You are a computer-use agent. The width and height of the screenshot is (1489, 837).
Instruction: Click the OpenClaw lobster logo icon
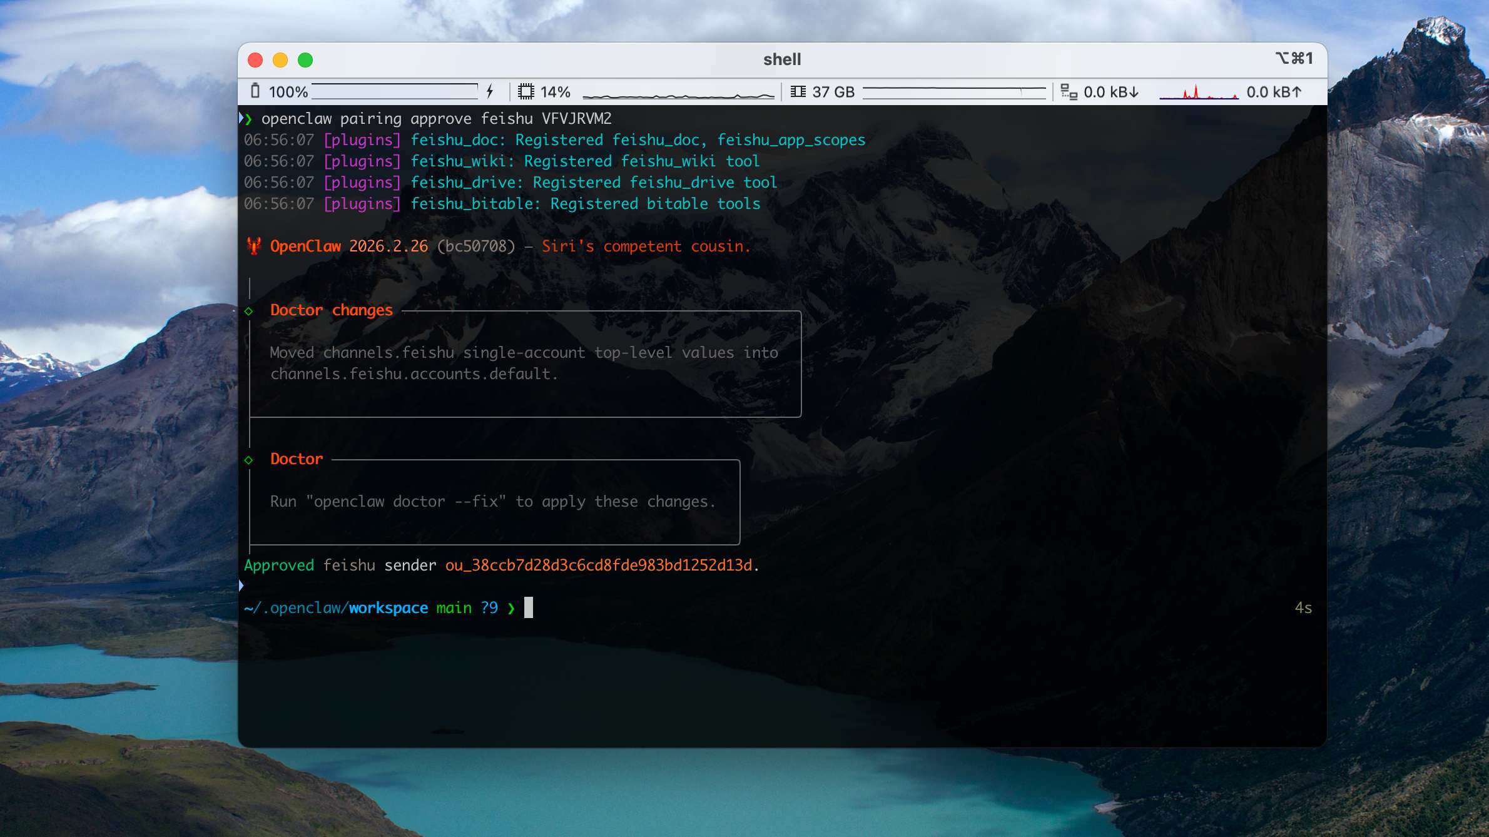pyautogui.click(x=254, y=246)
